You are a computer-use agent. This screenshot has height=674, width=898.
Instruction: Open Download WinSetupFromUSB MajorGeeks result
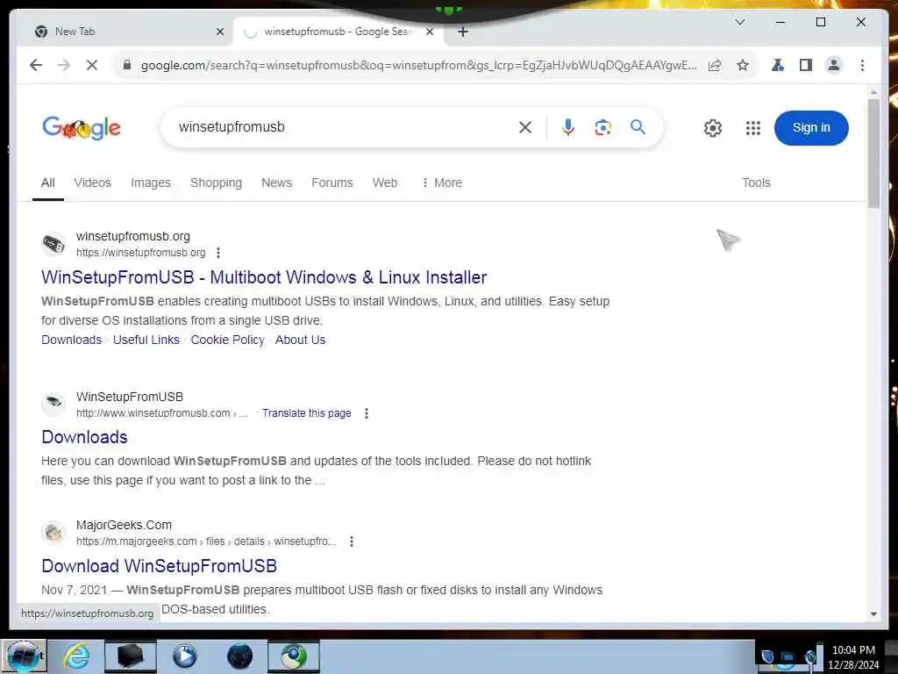(x=160, y=566)
